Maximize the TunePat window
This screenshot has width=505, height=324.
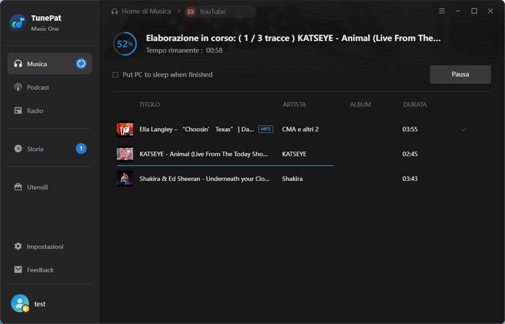474,11
